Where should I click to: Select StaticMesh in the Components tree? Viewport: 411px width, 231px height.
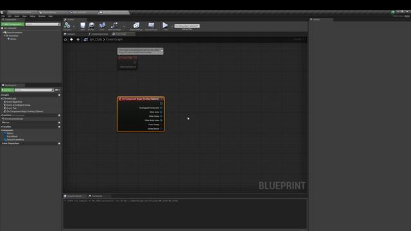pos(13,36)
